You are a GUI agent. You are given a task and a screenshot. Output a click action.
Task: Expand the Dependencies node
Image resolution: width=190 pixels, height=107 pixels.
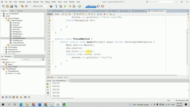pyautogui.click(x=4, y=50)
